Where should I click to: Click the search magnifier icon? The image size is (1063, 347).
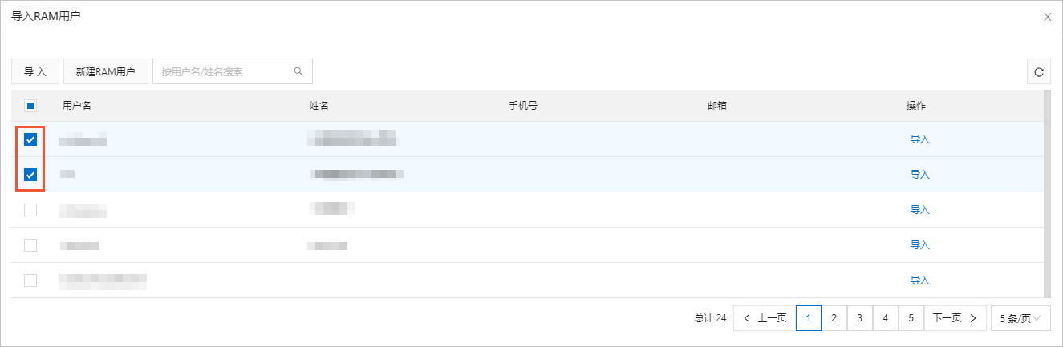tap(298, 71)
